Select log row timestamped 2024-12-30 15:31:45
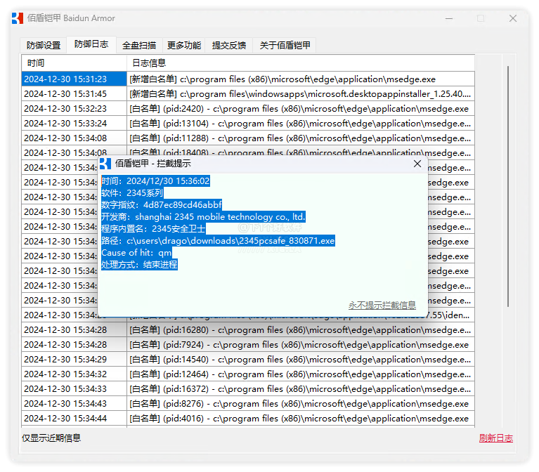The width and height of the screenshot is (539, 472). [248, 94]
